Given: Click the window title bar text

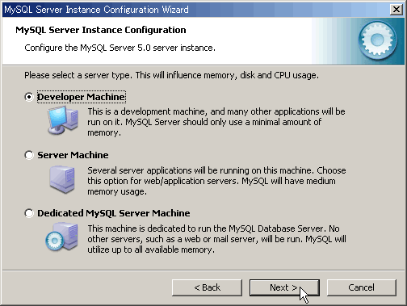Looking at the screenshot, I should 96,10.
